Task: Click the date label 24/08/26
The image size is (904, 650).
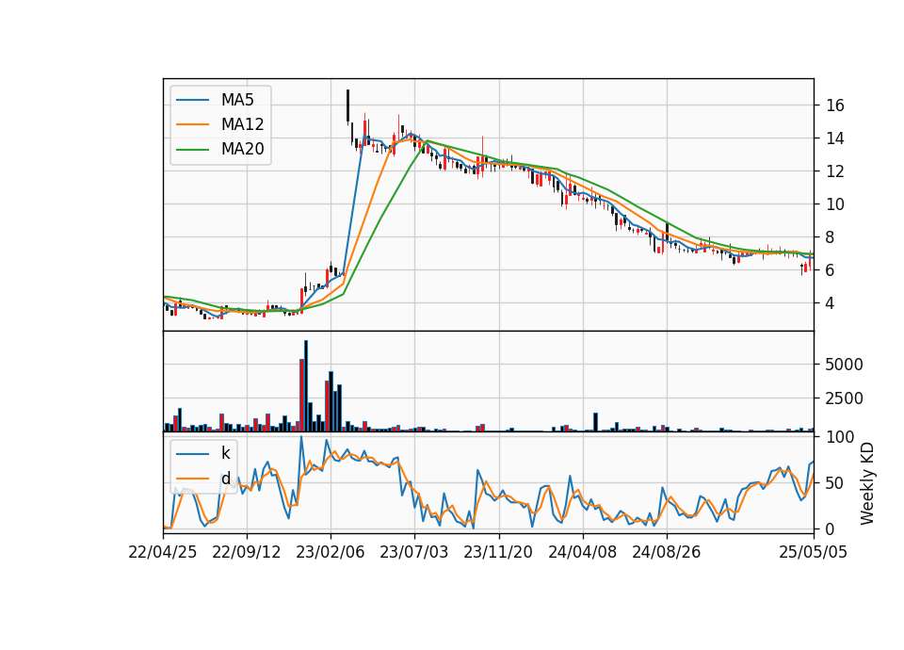Action: (x=667, y=553)
